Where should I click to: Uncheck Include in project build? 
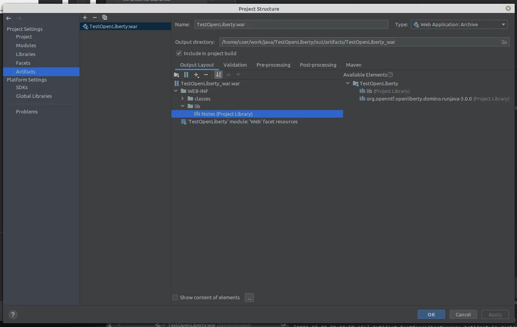(179, 54)
